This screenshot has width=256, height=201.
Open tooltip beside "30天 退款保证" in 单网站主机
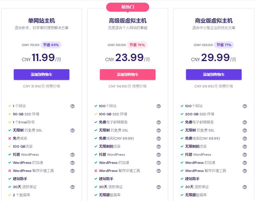tap(72, 187)
